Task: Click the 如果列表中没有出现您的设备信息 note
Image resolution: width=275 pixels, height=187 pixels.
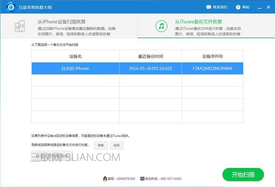Action: pyautogui.click(x=81, y=136)
